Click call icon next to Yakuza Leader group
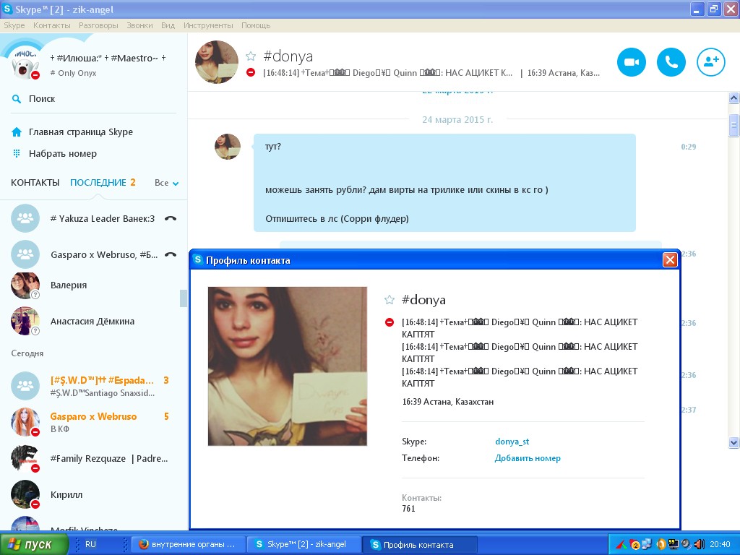 click(171, 218)
